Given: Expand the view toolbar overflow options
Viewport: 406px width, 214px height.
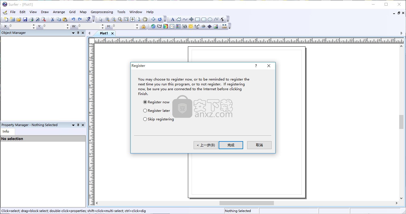Looking at the screenshot, I should tap(165, 20).
